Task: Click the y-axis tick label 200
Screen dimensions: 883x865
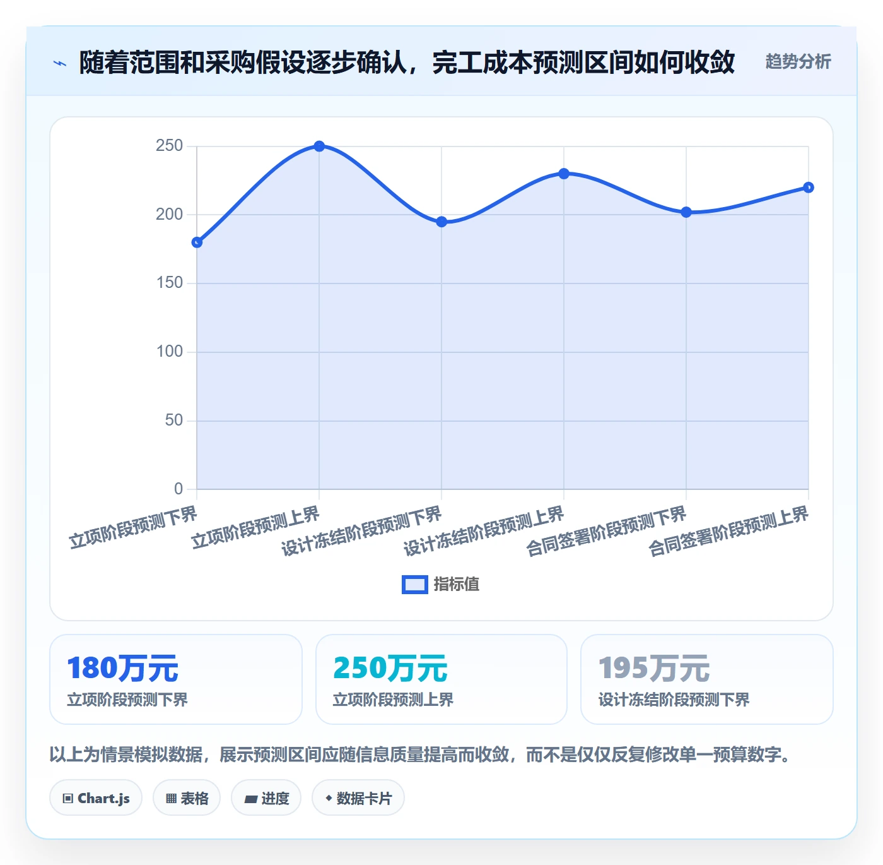Action: tap(169, 215)
